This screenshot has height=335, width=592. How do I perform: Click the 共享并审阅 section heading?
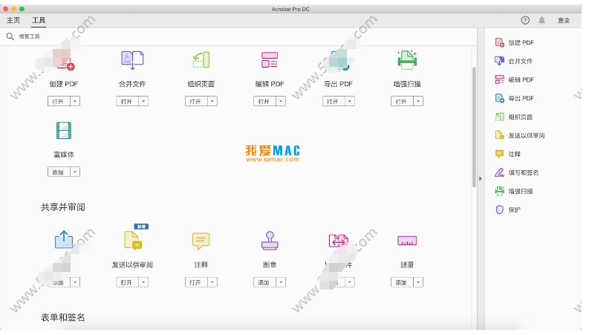pyautogui.click(x=63, y=207)
